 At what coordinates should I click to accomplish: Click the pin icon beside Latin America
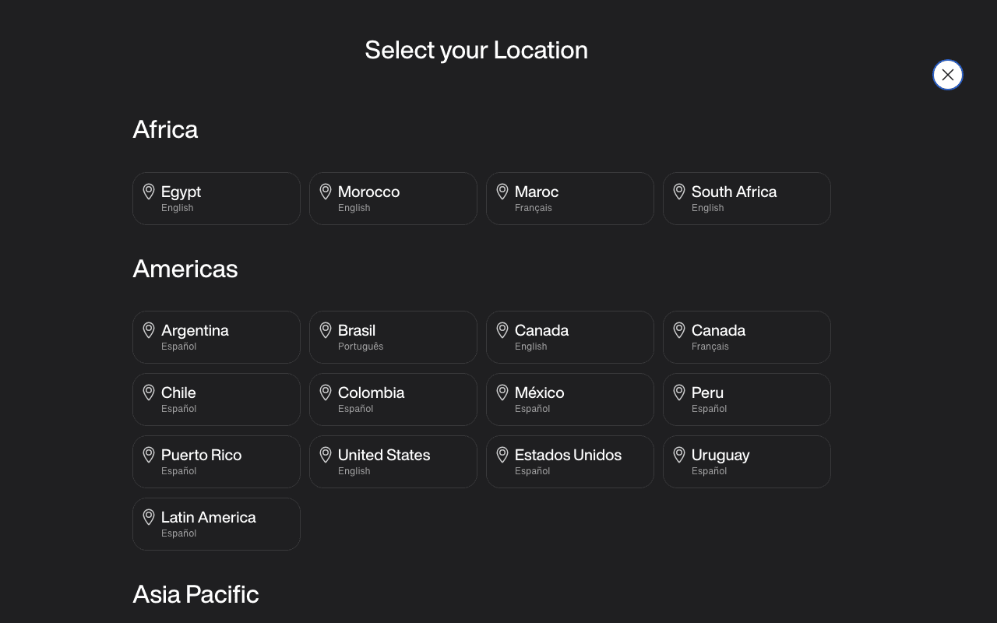149,517
